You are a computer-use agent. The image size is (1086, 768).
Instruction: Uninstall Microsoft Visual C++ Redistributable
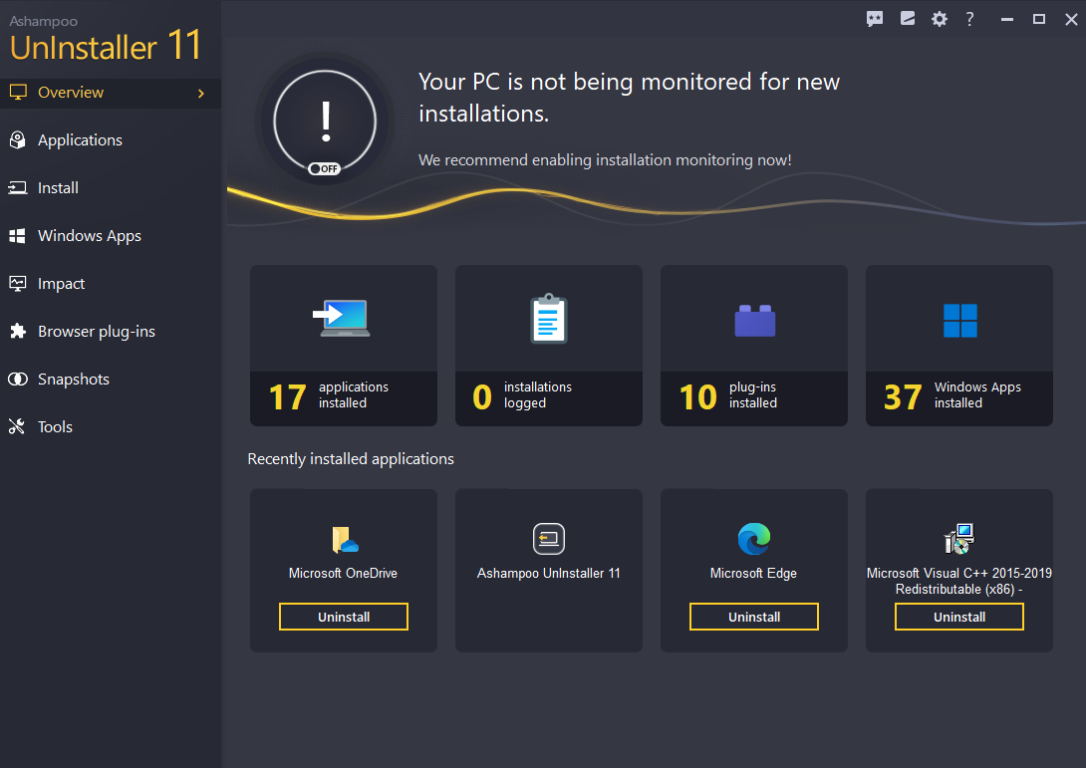pos(958,616)
